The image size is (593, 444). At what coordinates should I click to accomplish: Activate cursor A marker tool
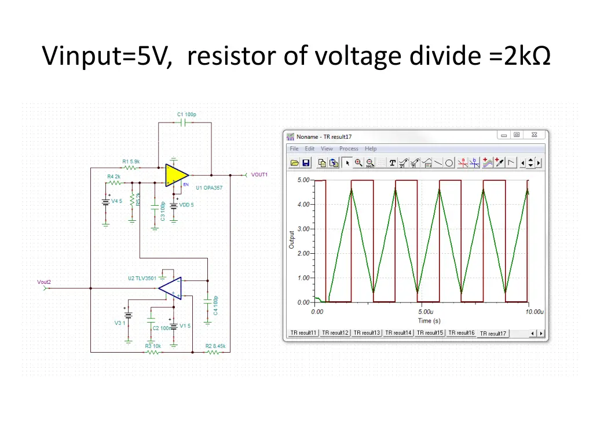pos(463,163)
